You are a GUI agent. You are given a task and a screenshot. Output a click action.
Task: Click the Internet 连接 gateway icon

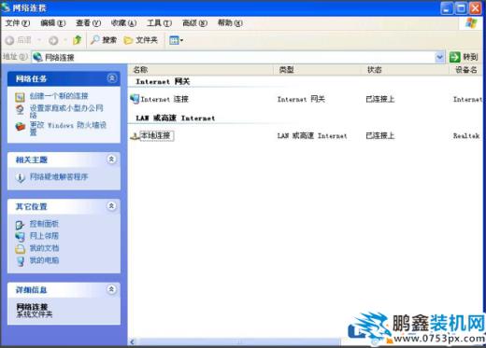(135, 99)
